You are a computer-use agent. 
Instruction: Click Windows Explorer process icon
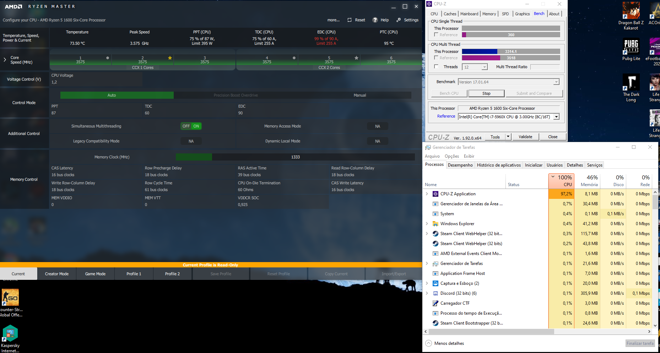tap(435, 224)
